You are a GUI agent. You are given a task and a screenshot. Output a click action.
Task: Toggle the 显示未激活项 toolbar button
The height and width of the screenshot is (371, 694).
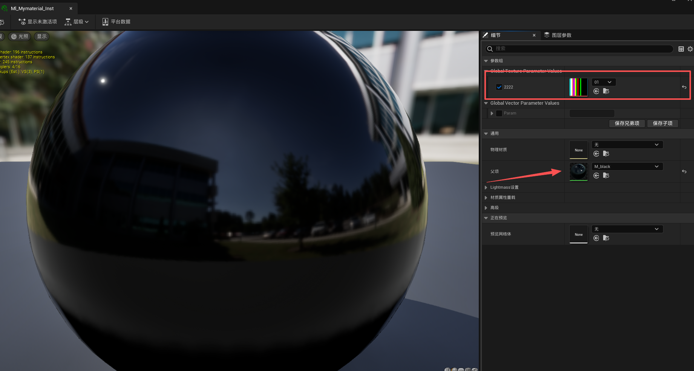tap(38, 22)
